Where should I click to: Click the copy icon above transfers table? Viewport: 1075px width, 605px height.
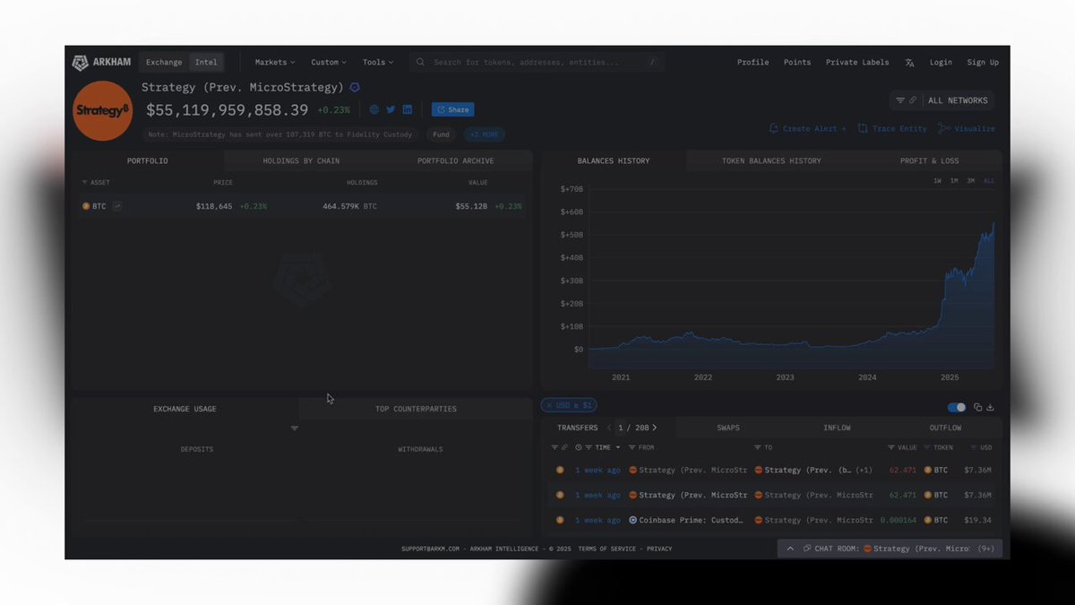(978, 407)
